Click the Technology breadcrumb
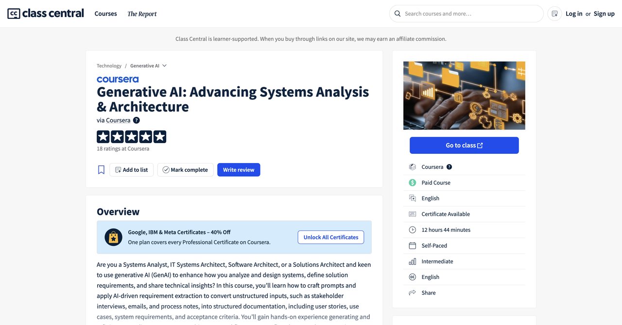The width and height of the screenshot is (622, 325). [x=109, y=66]
